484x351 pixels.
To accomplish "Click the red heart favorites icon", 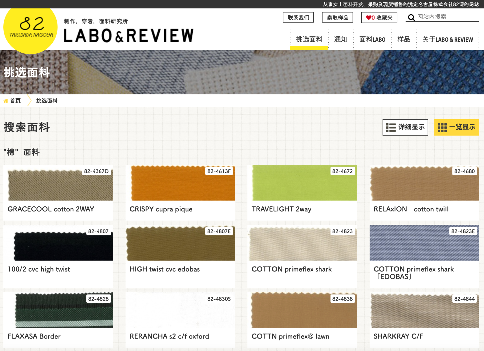I will 368,18.
